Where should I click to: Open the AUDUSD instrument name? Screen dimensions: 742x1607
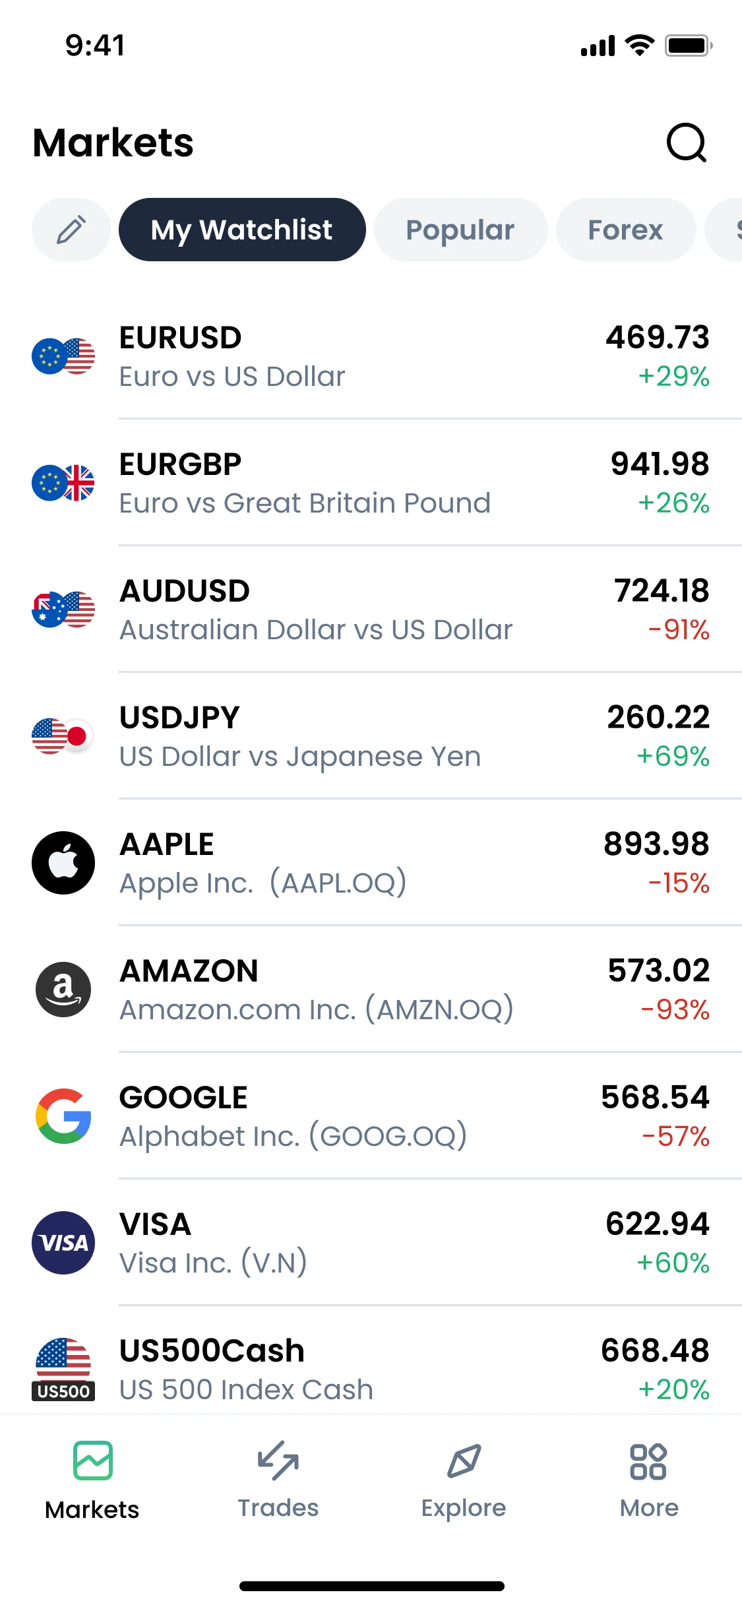coord(185,591)
